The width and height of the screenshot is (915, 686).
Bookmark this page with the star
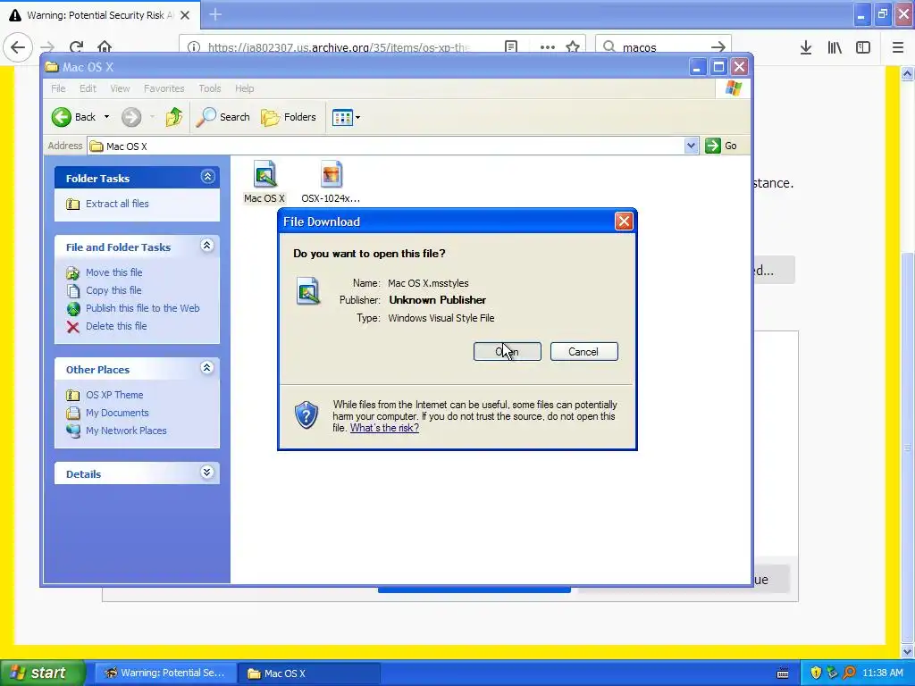point(573,47)
